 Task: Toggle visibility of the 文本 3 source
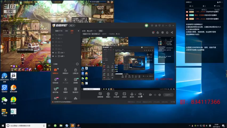[53, 46]
